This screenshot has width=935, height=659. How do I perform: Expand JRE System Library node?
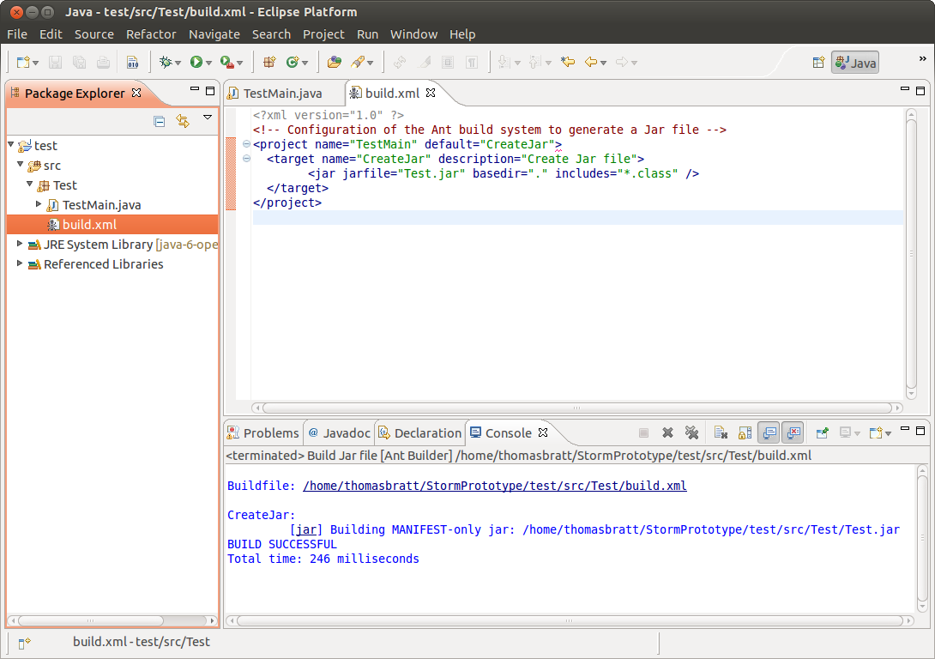(20, 244)
